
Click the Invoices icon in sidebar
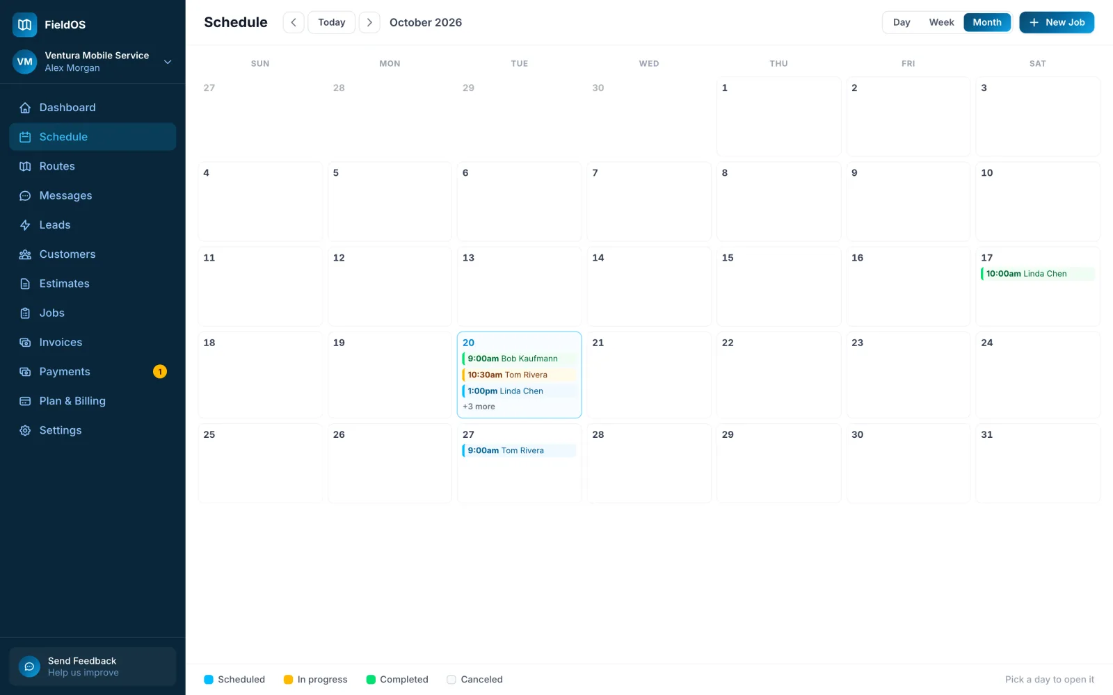tap(25, 343)
